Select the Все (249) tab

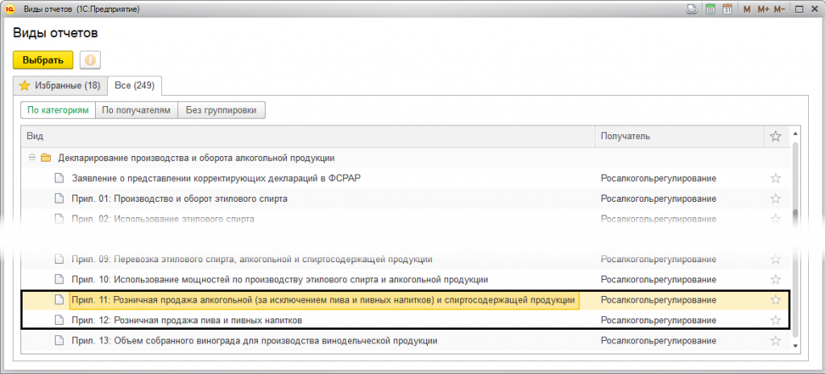[135, 85]
